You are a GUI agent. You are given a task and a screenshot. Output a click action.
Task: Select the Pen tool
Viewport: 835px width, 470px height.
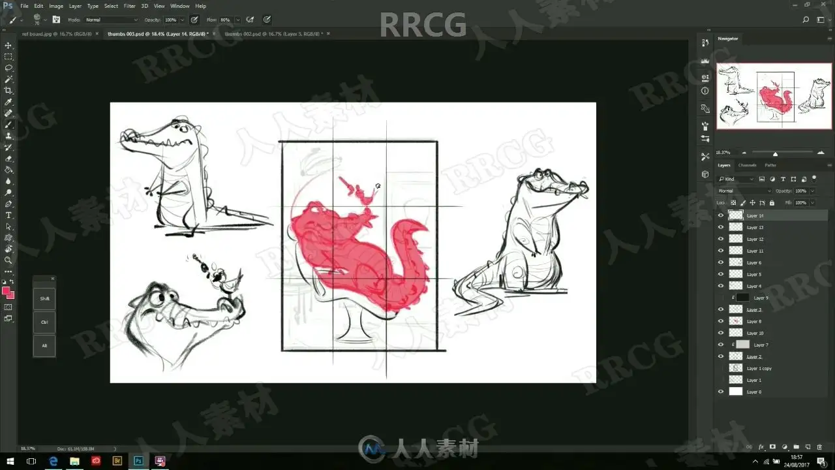pos(8,204)
